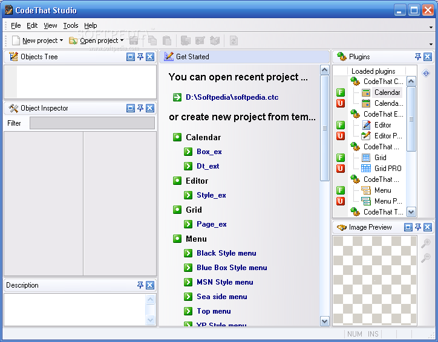Click the zoom in magnifier icon
This screenshot has width=438, height=342.
(426, 244)
